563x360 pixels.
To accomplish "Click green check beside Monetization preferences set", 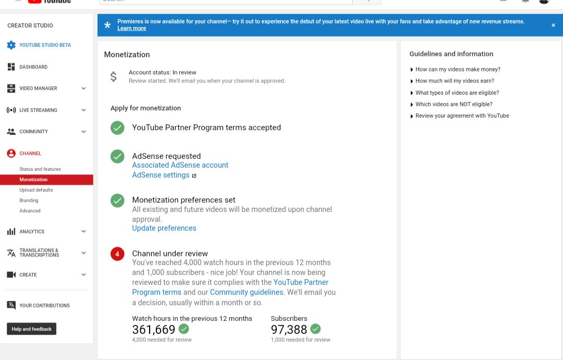I will pos(117,201).
